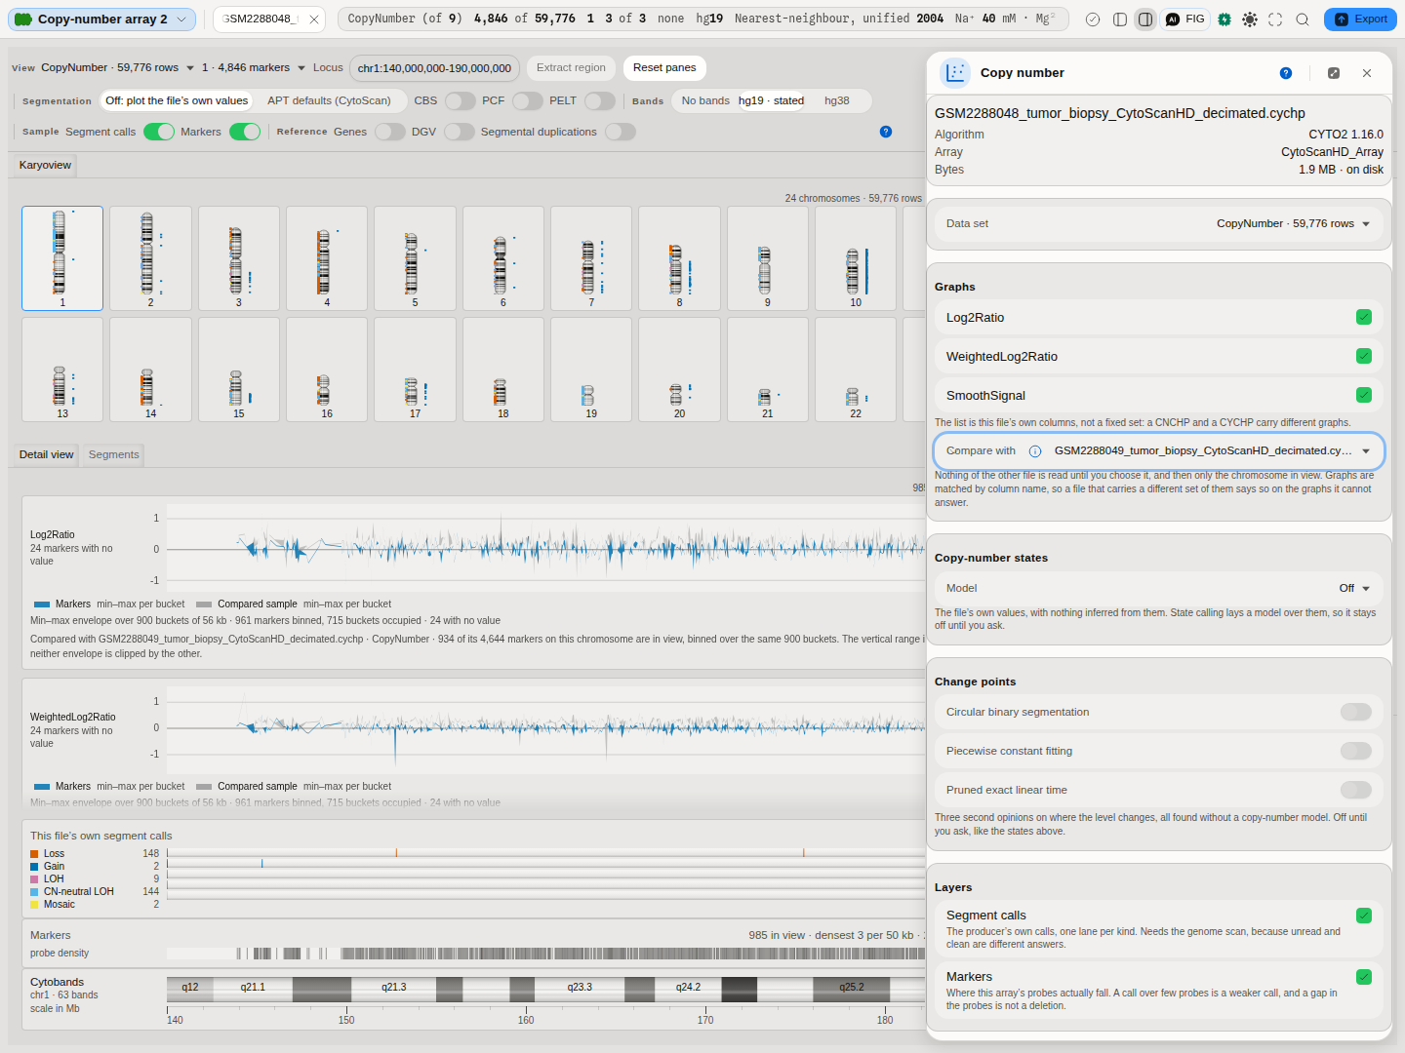This screenshot has height=1053, width=1405.
Task: Select the Karyoview tab
Action: click(45, 165)
